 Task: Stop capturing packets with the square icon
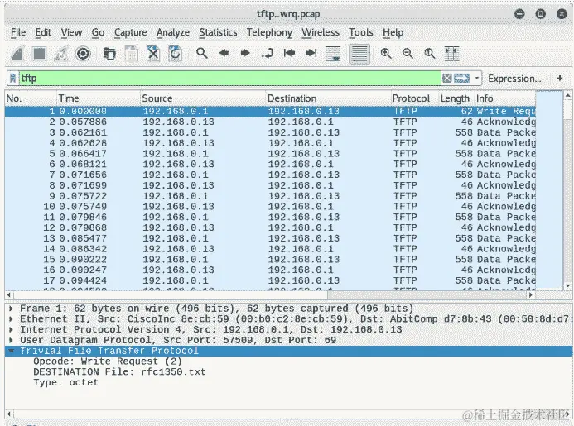pos(39,54)
